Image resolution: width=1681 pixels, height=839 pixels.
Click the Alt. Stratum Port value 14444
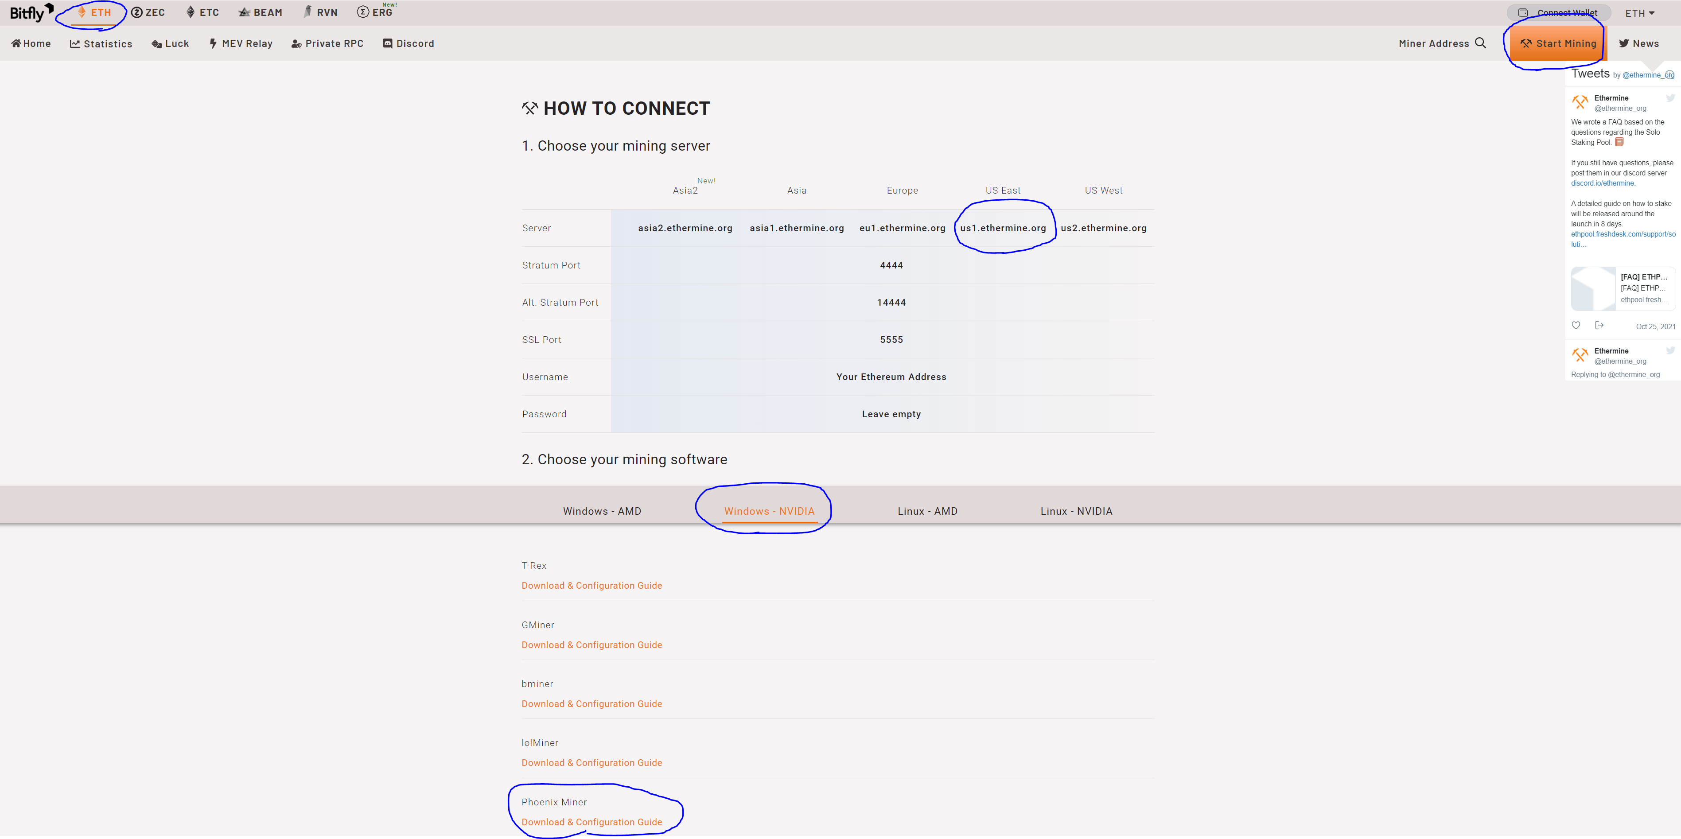[891, 303]
